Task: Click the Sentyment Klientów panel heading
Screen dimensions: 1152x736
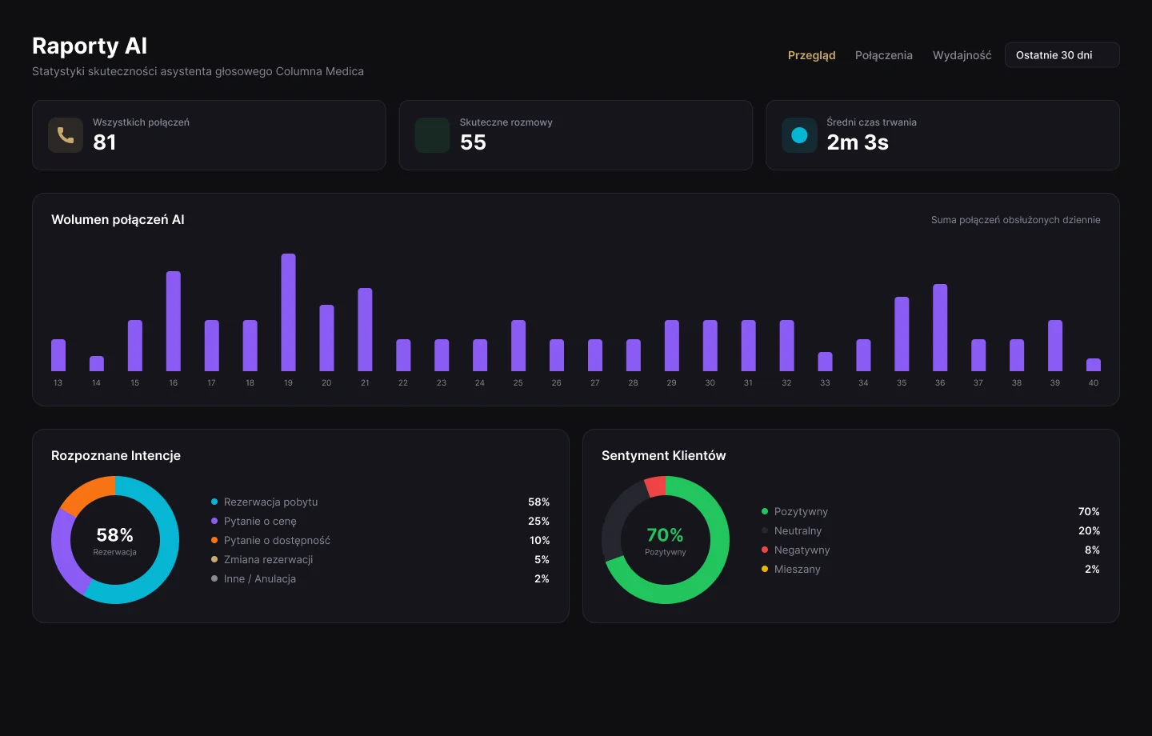Action: pyautogui.click(x=664, y=455)
